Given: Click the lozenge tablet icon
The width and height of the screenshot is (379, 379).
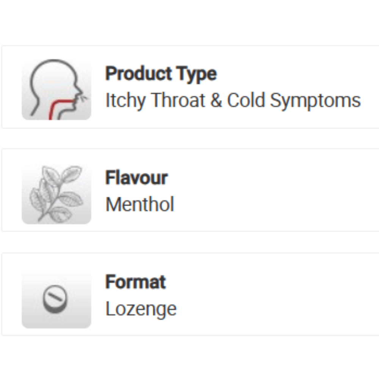Looking at the screenshot, I should point(56,299).
